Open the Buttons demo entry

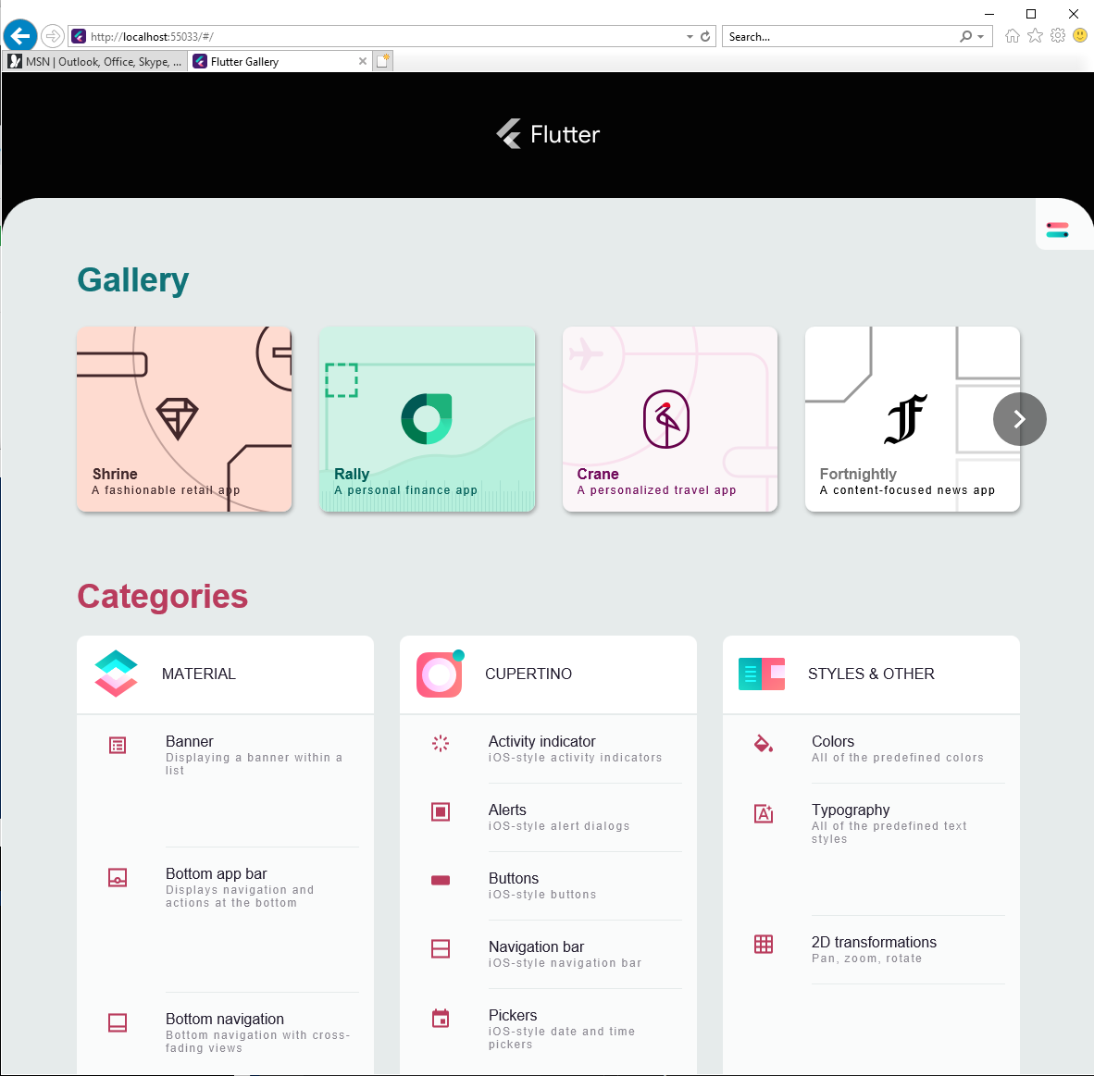(549, 885)
